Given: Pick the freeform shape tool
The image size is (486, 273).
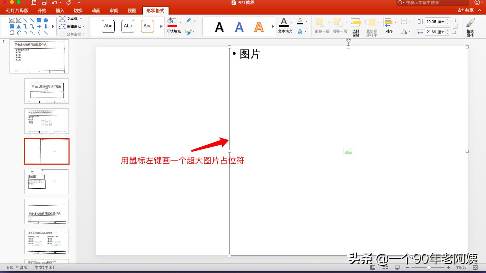Looking at the screenshot, I should [x=12, y=33].
